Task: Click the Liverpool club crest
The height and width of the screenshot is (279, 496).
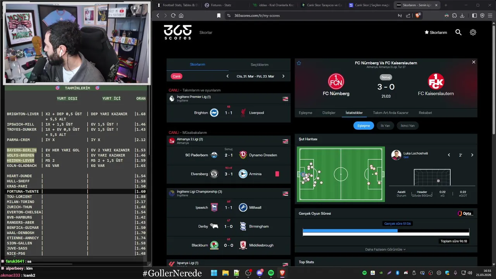Action: pos(243,113)
